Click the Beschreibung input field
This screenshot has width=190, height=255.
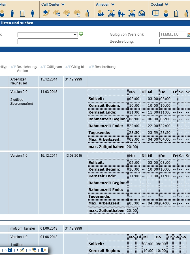175,41
